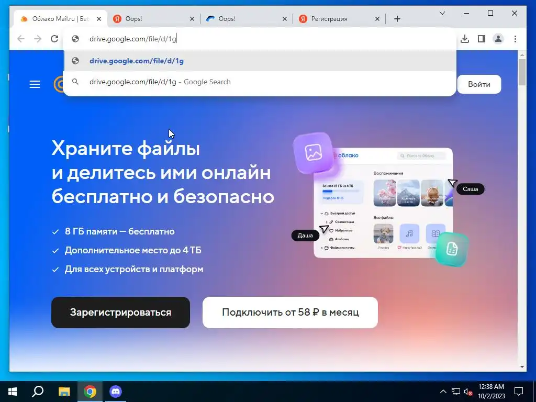Open the tab search chevron
Screen dimensions: 536x402
pyautogui.click(x=442, y=13)
